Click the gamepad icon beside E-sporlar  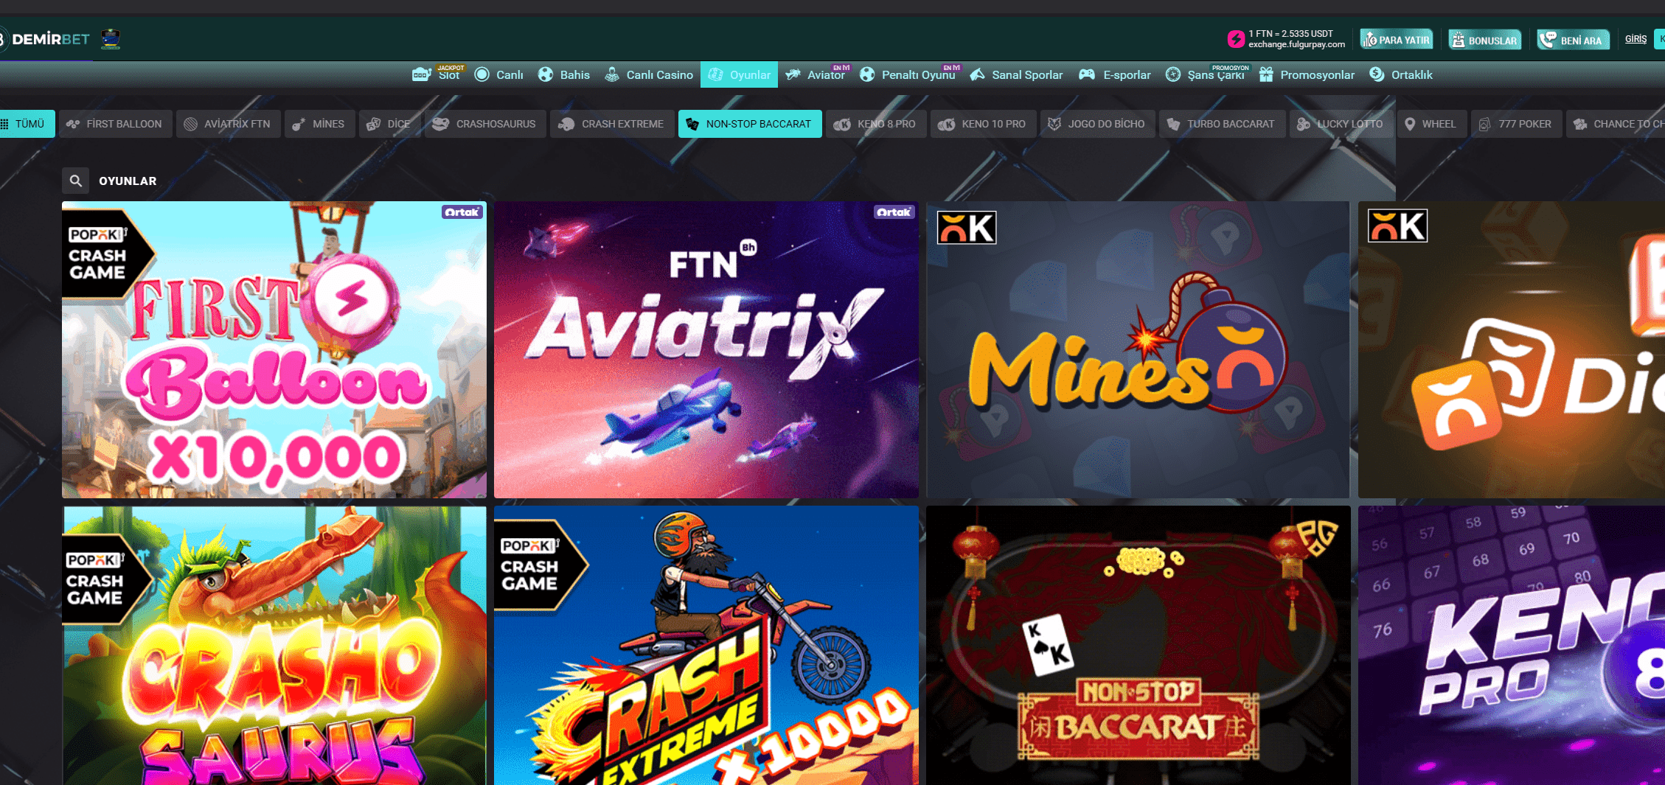click(x=1086, y=74)
